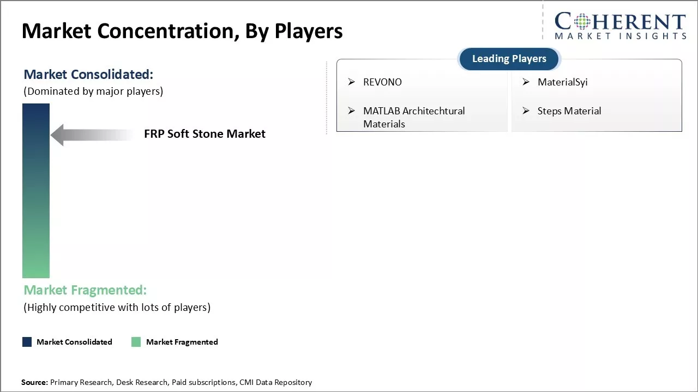
Task: Click the globe icon in the Coherent logo
Action: pyautogui.click(x=581, y=22)
